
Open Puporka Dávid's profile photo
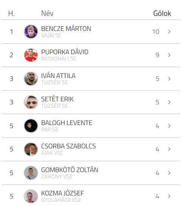point(31,55)
